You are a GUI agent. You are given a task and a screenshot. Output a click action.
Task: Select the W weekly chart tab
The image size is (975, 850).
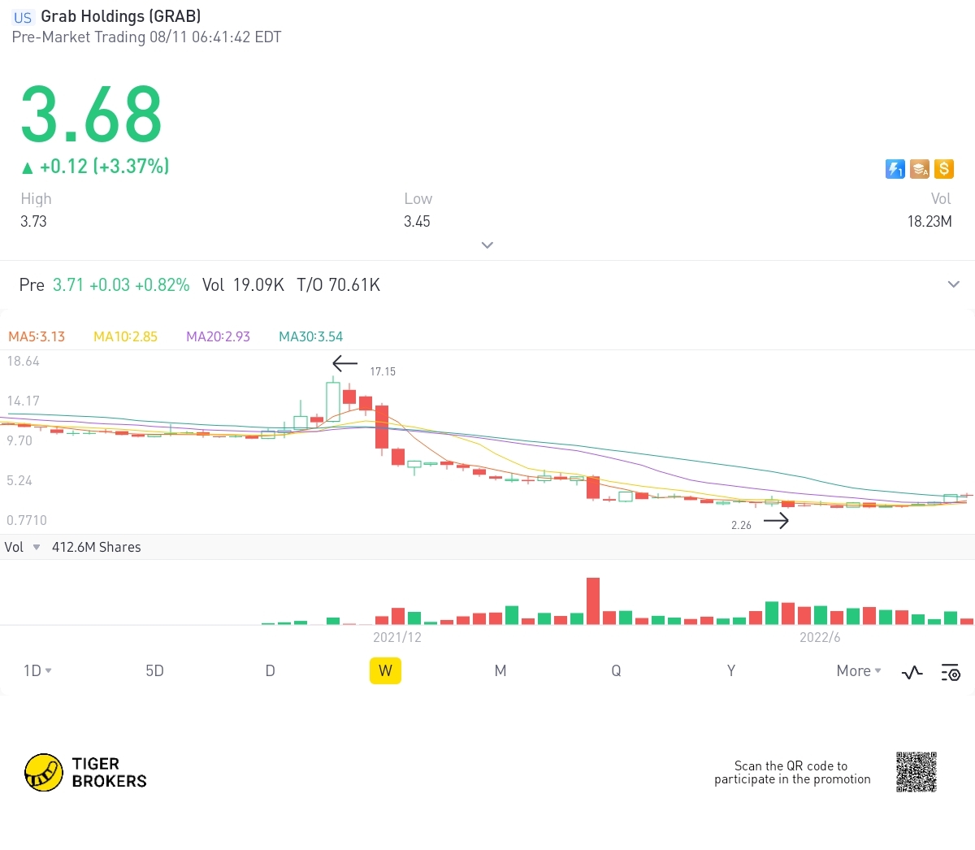[385, 670]
